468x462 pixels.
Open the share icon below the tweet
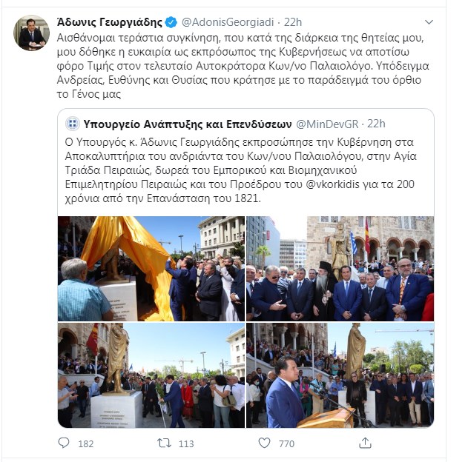tap(365, 443)
